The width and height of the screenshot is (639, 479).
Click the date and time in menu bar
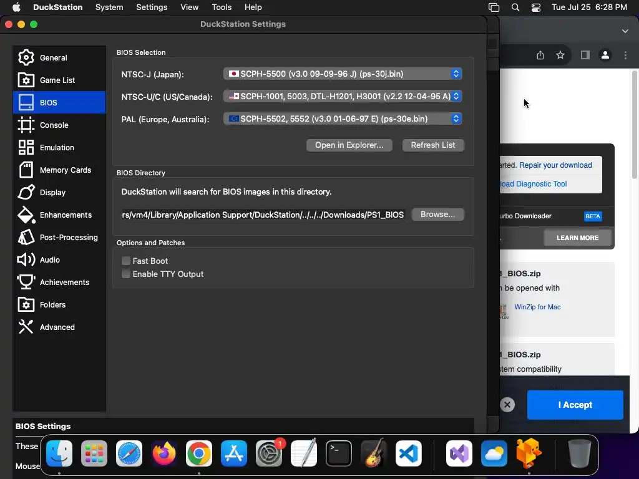point(589,7)
